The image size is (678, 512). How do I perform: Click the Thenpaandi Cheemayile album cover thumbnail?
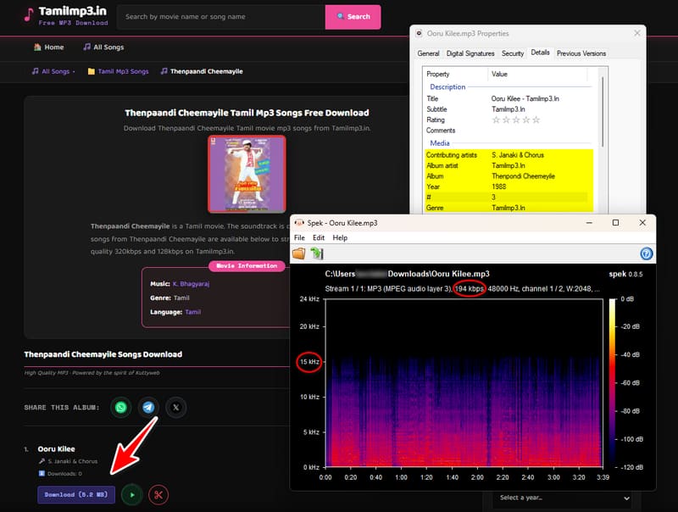click(x=247, y=175)
